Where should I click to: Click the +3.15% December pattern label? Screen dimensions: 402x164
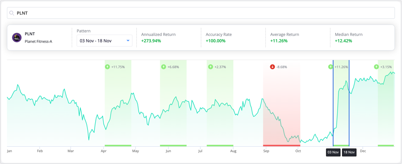[386, 67]
